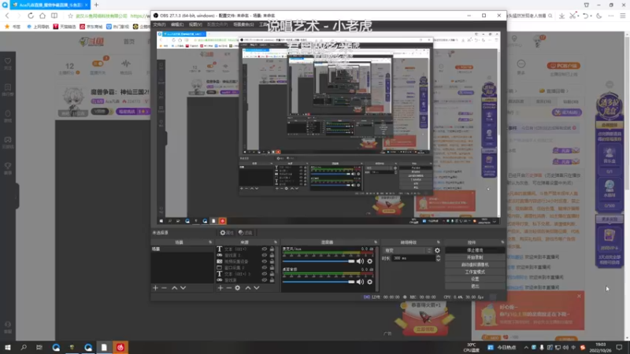Open NetEase Cloud Music taskbar icon

(120, 347)
